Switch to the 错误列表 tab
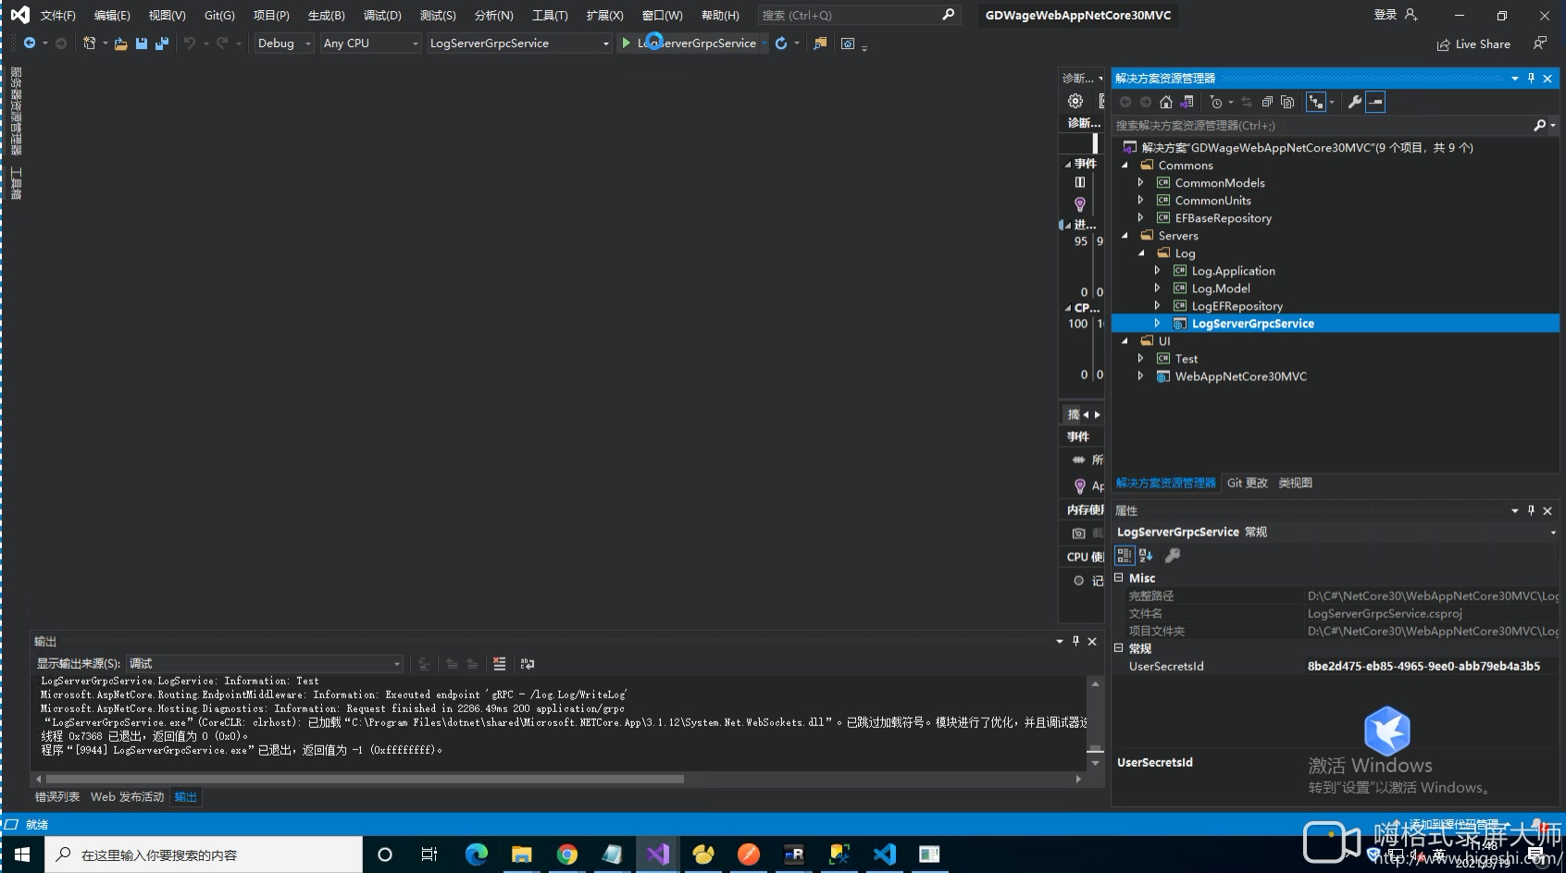Image resolution: width=1566 pixels, height=873 pixels. pyautogui.click(x=57, y=797)
